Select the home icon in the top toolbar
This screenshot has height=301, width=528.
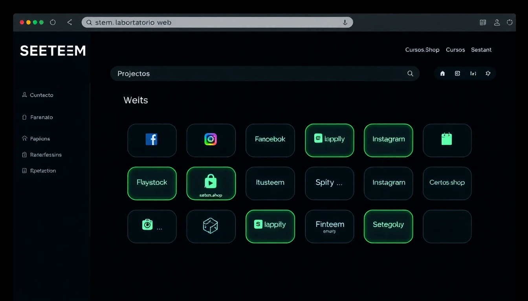(x=442, y=73)
